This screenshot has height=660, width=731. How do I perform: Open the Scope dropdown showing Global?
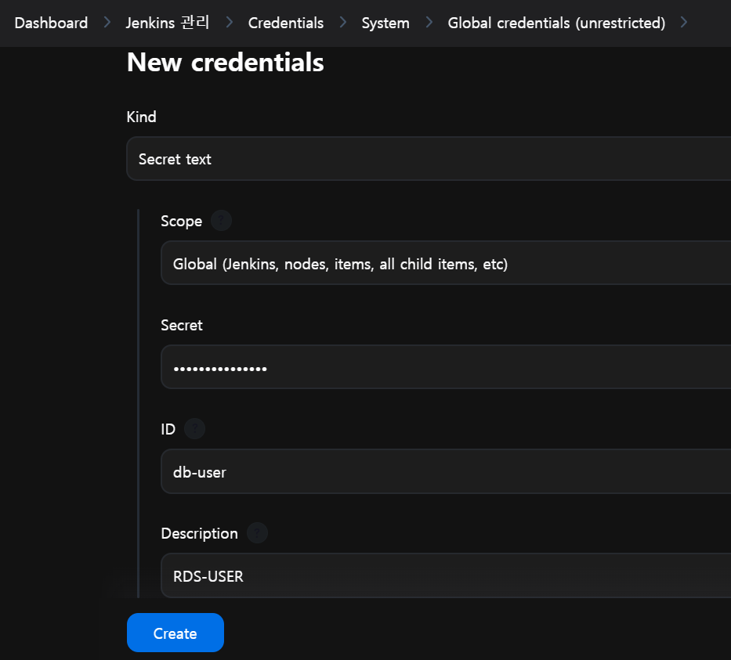[446, 263]
